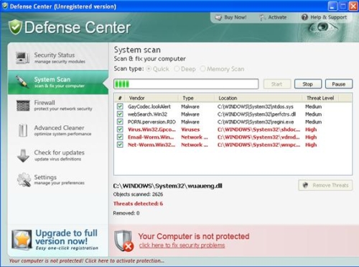Open Help & Support
The width and height of the screenshot is (359, 267).
pyautogui.click(x=325, y=17)
